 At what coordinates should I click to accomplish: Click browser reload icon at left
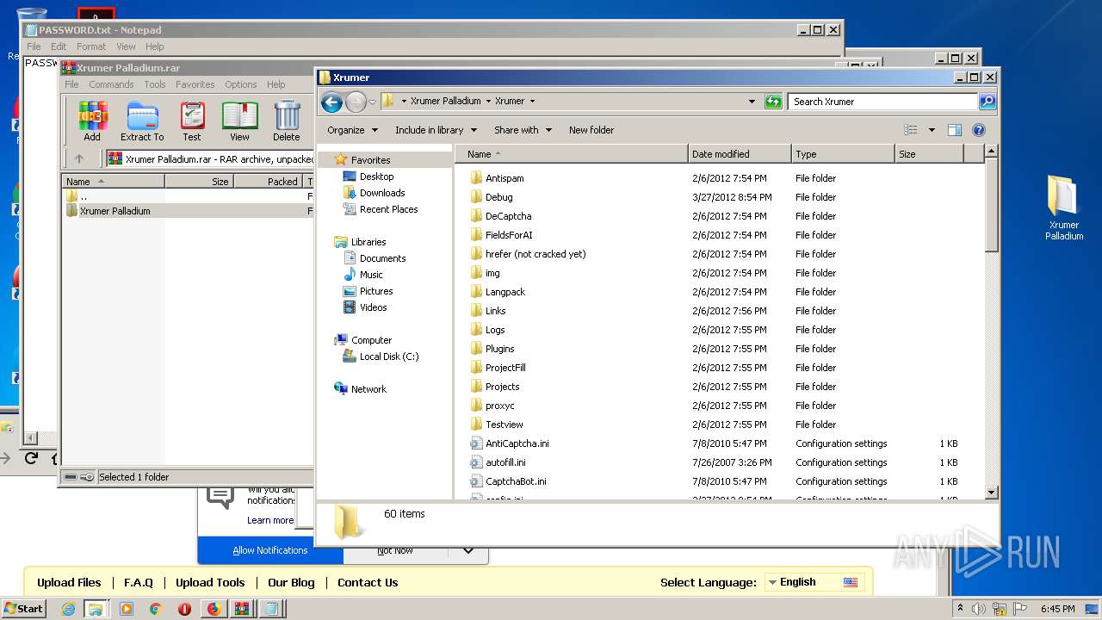click(x=31, y=458)
